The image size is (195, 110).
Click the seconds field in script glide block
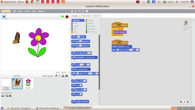[x=118, y=50]
